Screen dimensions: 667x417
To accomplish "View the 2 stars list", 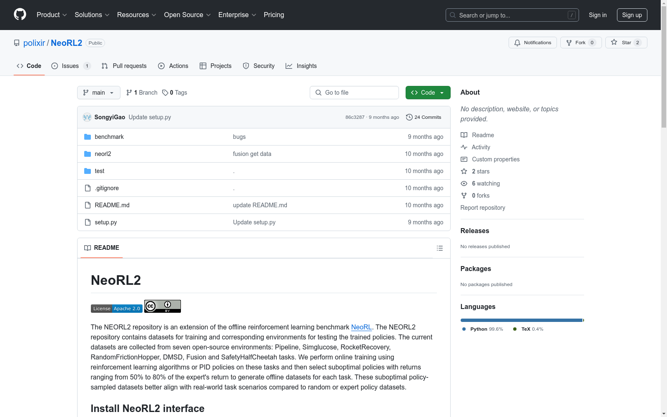I will [x=475, y=171].
